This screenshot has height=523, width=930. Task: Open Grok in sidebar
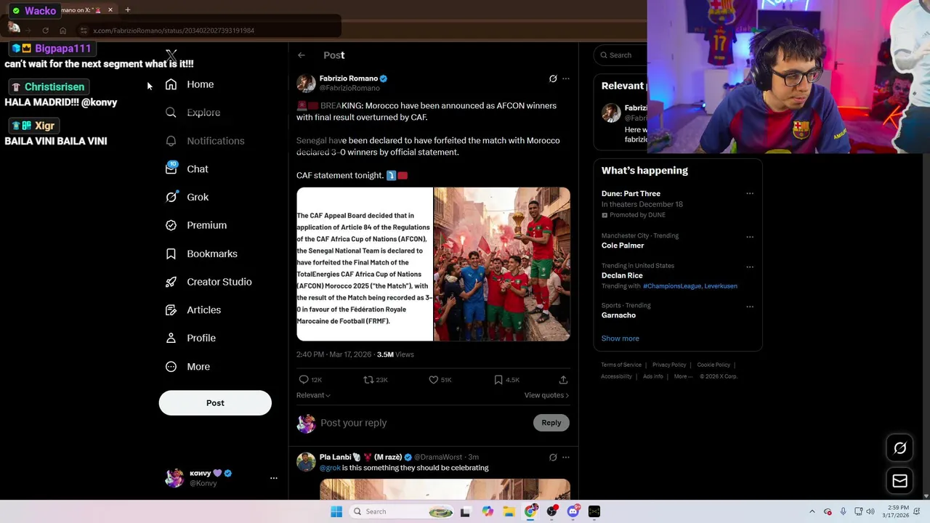pyautogui.click(x=187, y=197)
